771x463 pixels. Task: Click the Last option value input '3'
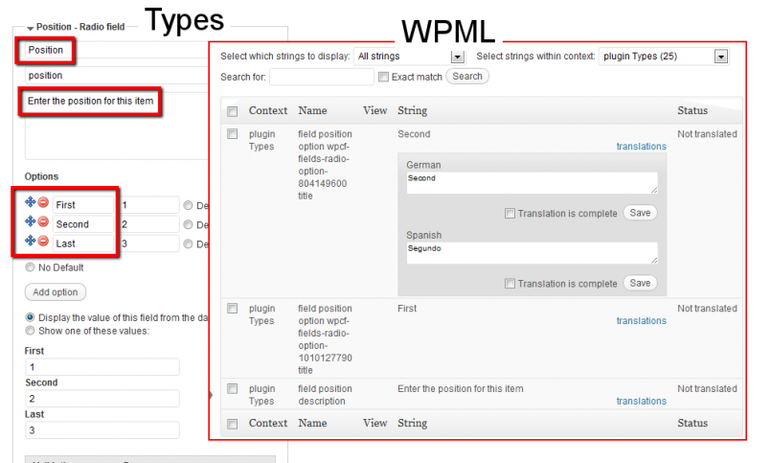point(149,243)
